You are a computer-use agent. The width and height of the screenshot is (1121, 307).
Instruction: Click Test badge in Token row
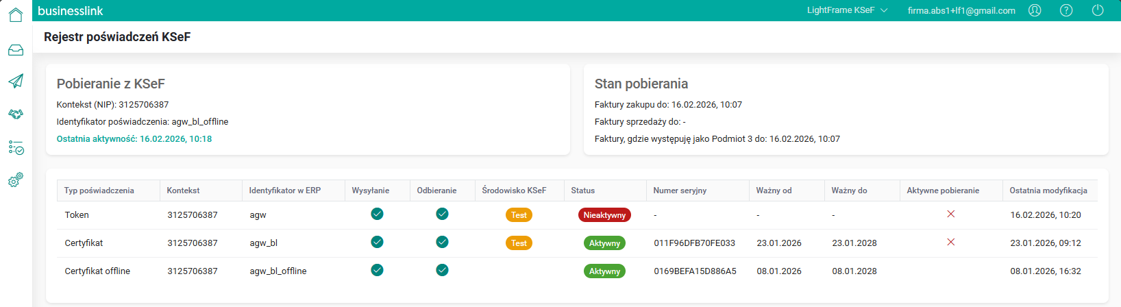point(519,215)
